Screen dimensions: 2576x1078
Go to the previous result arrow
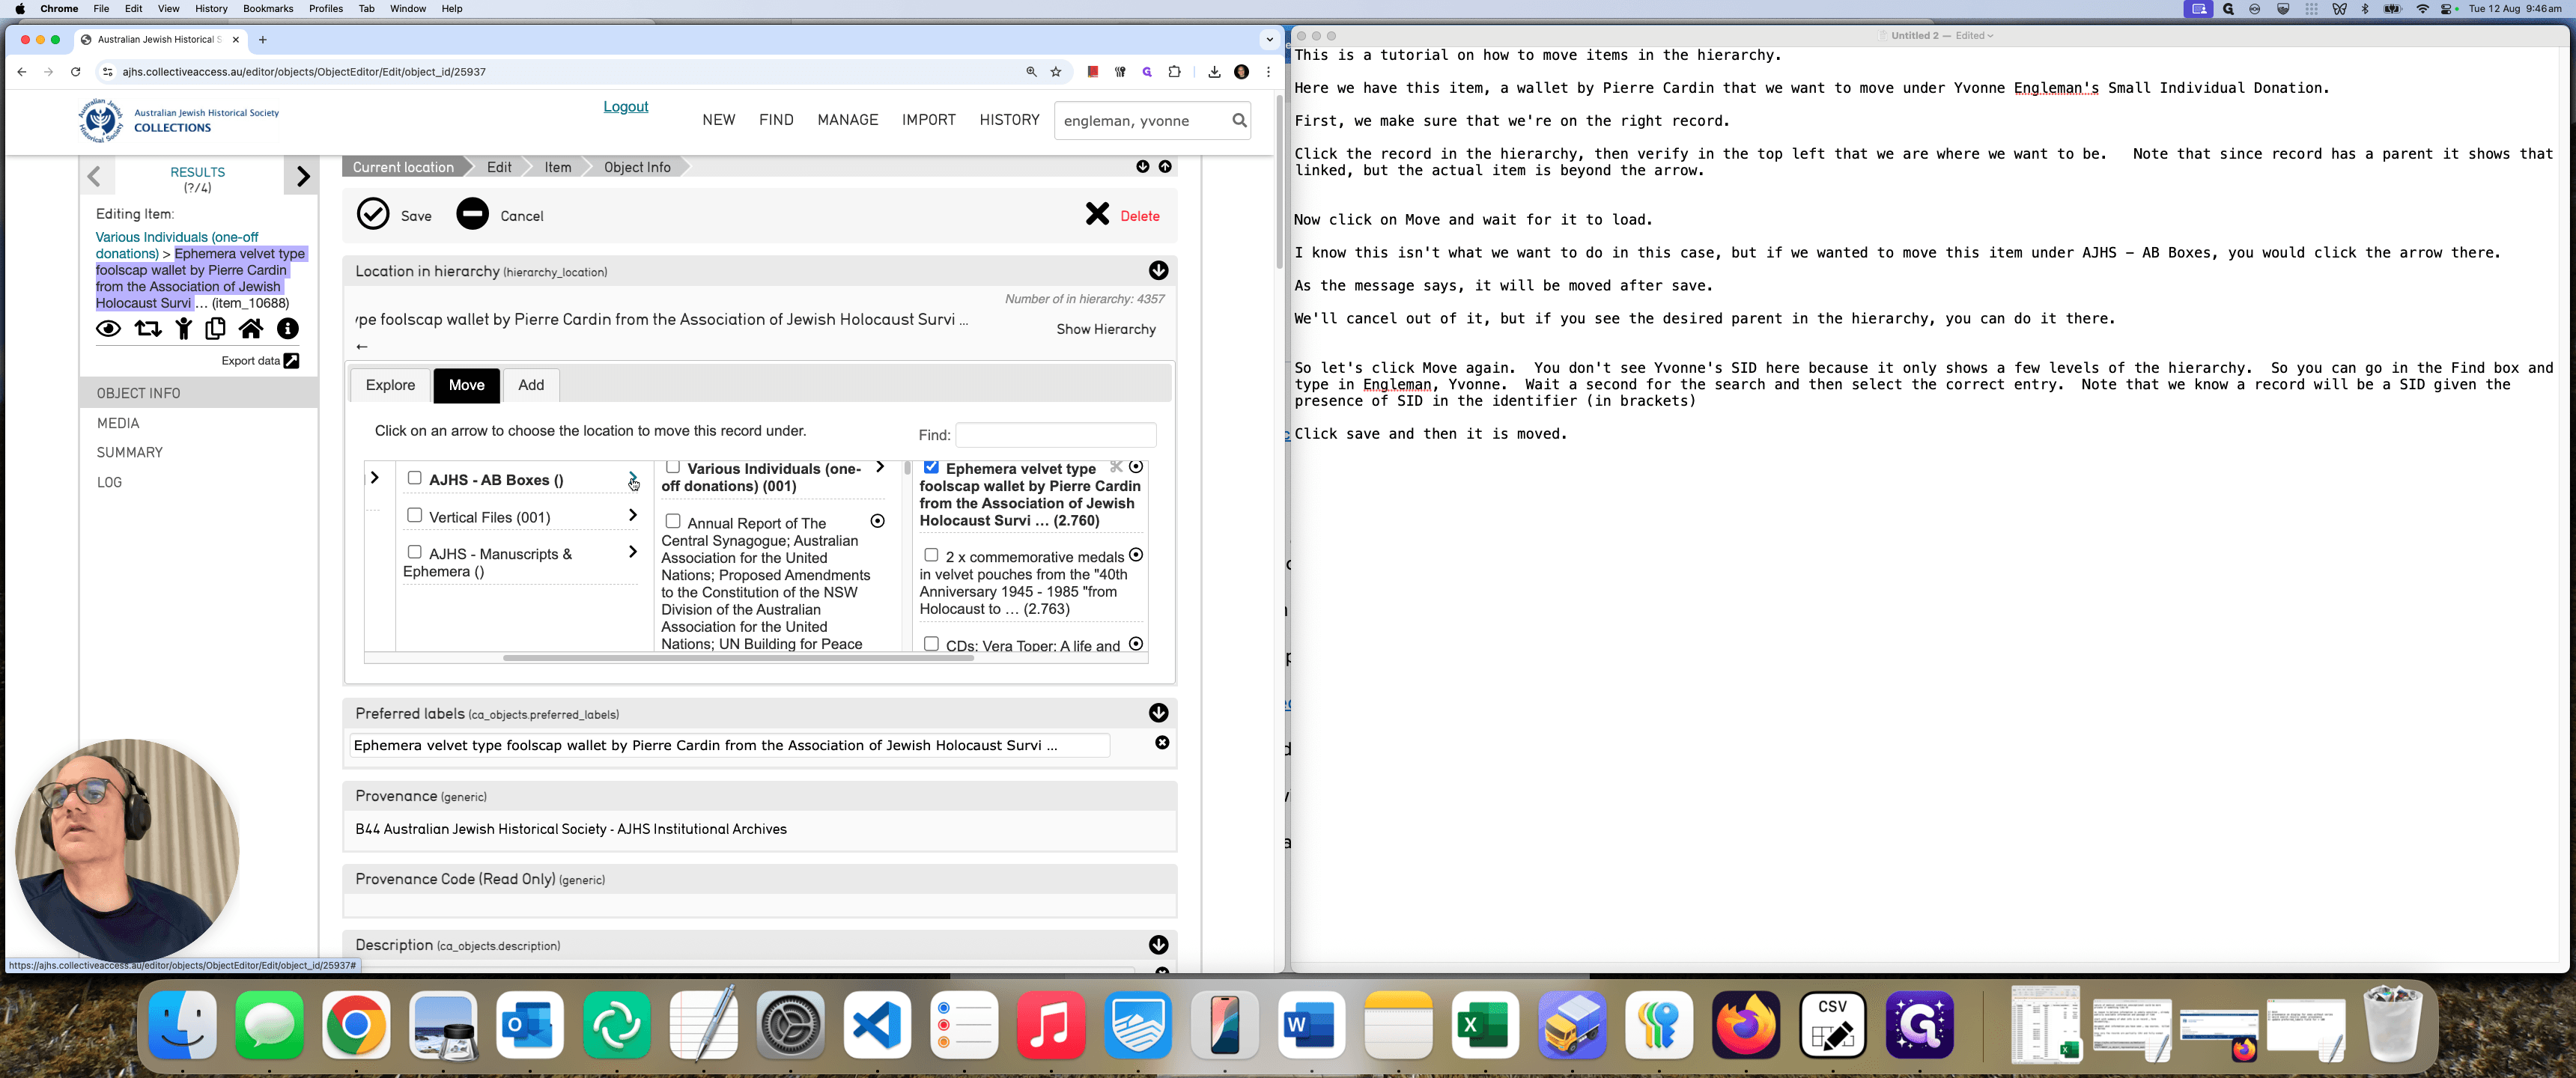point(95,177)
